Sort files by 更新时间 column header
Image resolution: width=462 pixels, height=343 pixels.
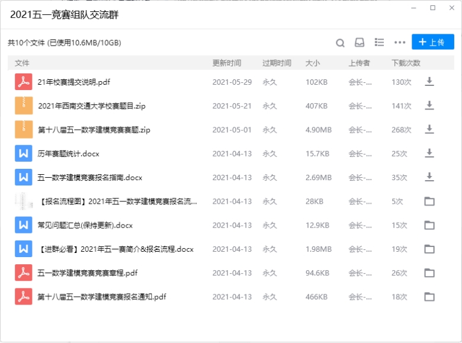coord(226,63)
